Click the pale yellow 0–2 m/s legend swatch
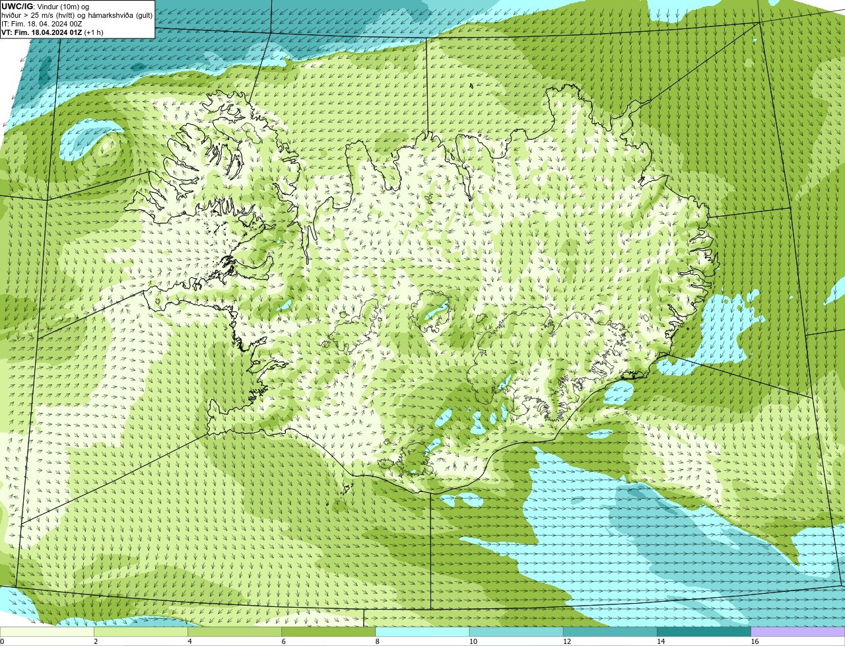 point(47,632)
